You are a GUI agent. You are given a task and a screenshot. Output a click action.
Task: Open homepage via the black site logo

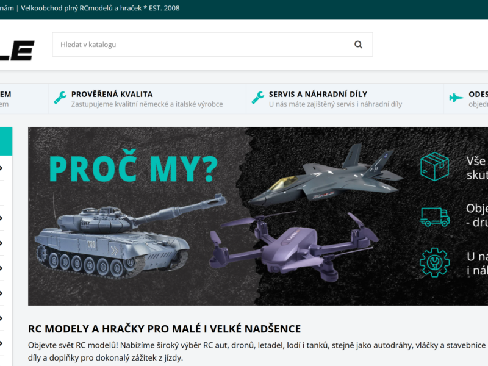(17, 51)
